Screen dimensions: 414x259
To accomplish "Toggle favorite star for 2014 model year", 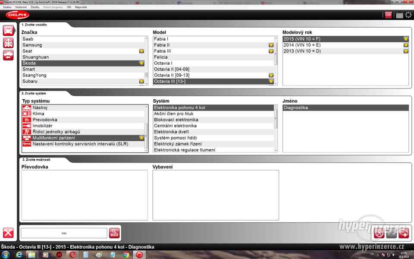I will pyautogui.click(x=406, y=45).
